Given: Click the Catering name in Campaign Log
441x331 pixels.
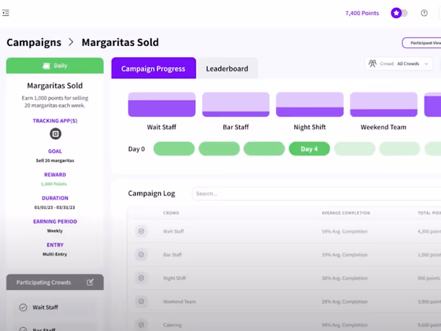Looking at the screenshot, I should [172, 325].
